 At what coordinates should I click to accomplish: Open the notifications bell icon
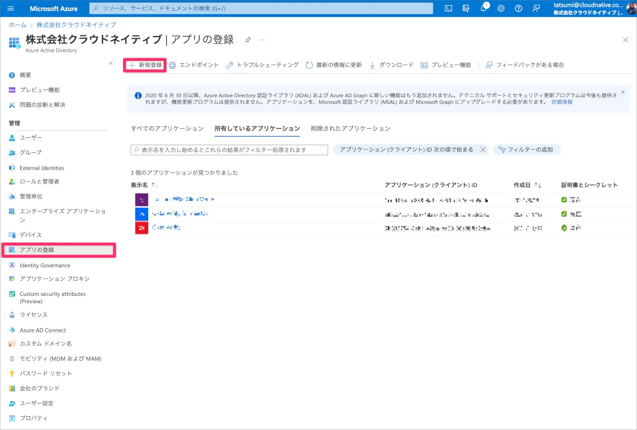pyautogui.click(x=484, y=8)
